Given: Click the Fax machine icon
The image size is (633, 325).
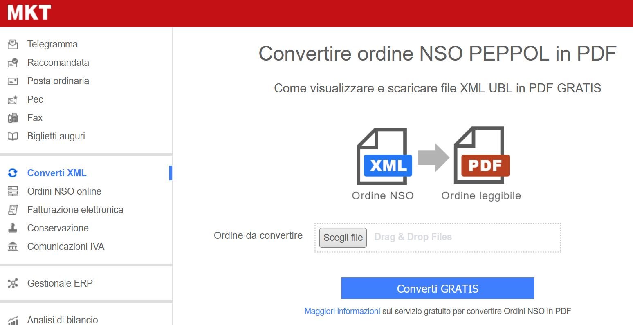Looking at the screenshot, I should (12, 117).
